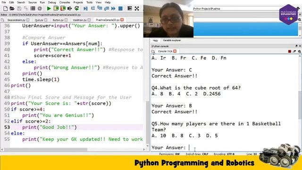The image size is (302, 170).
Task: Save the current file with the floppy icon
Action: tap(19, 8)
